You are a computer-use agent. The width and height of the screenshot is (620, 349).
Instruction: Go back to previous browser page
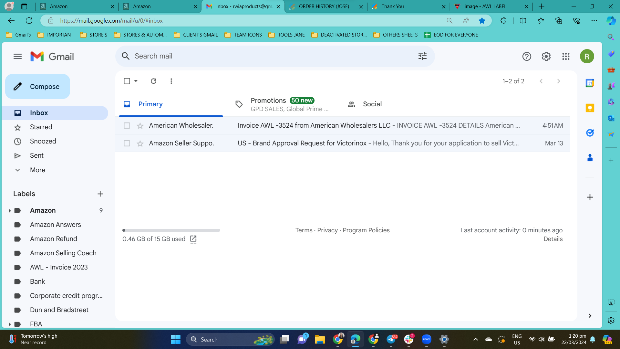11,21
